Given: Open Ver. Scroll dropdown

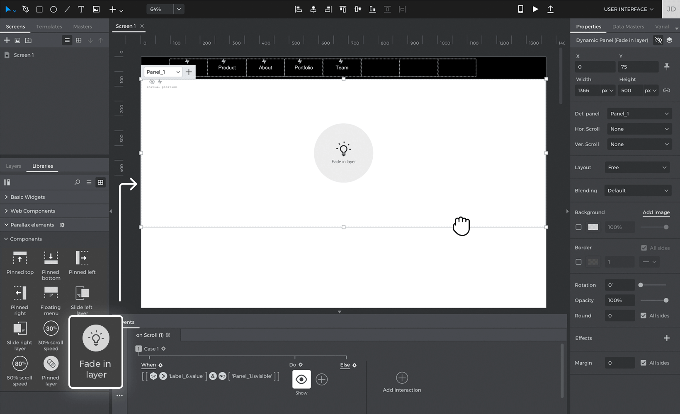Looking at the screenshot, I should pyautogui.click(x=639, y=144).
